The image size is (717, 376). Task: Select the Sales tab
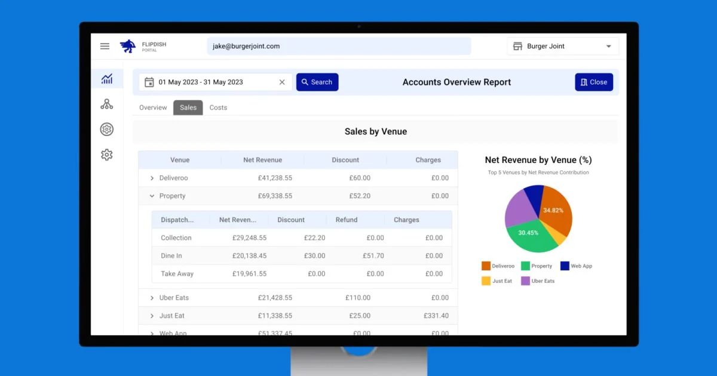point(188,107)
